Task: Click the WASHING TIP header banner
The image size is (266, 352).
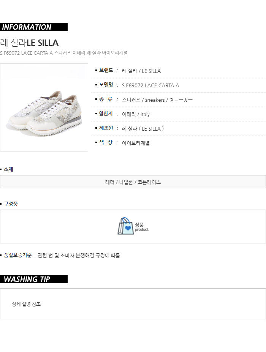Action: [34, 279]
